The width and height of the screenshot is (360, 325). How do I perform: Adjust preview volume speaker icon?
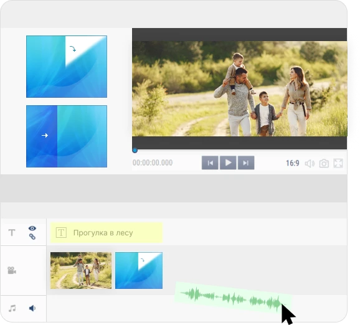coord(310,163)
